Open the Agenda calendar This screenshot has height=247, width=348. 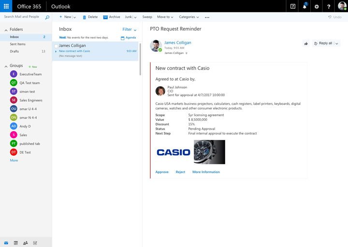128,38
